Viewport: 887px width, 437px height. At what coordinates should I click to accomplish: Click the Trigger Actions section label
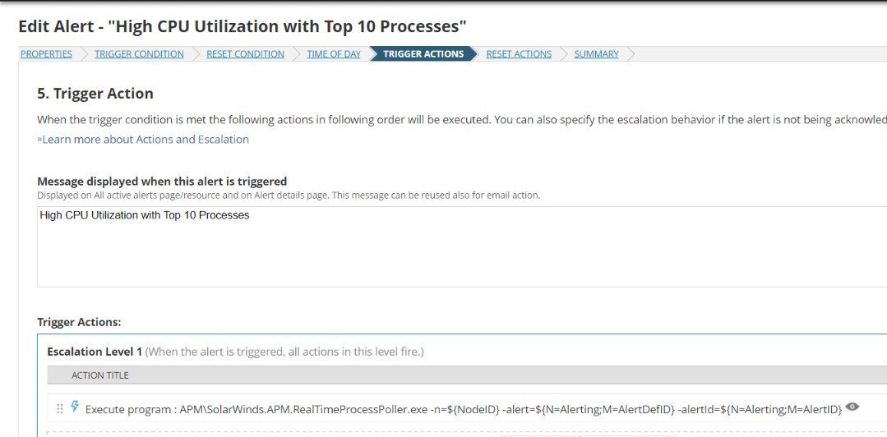coord(79,322)
